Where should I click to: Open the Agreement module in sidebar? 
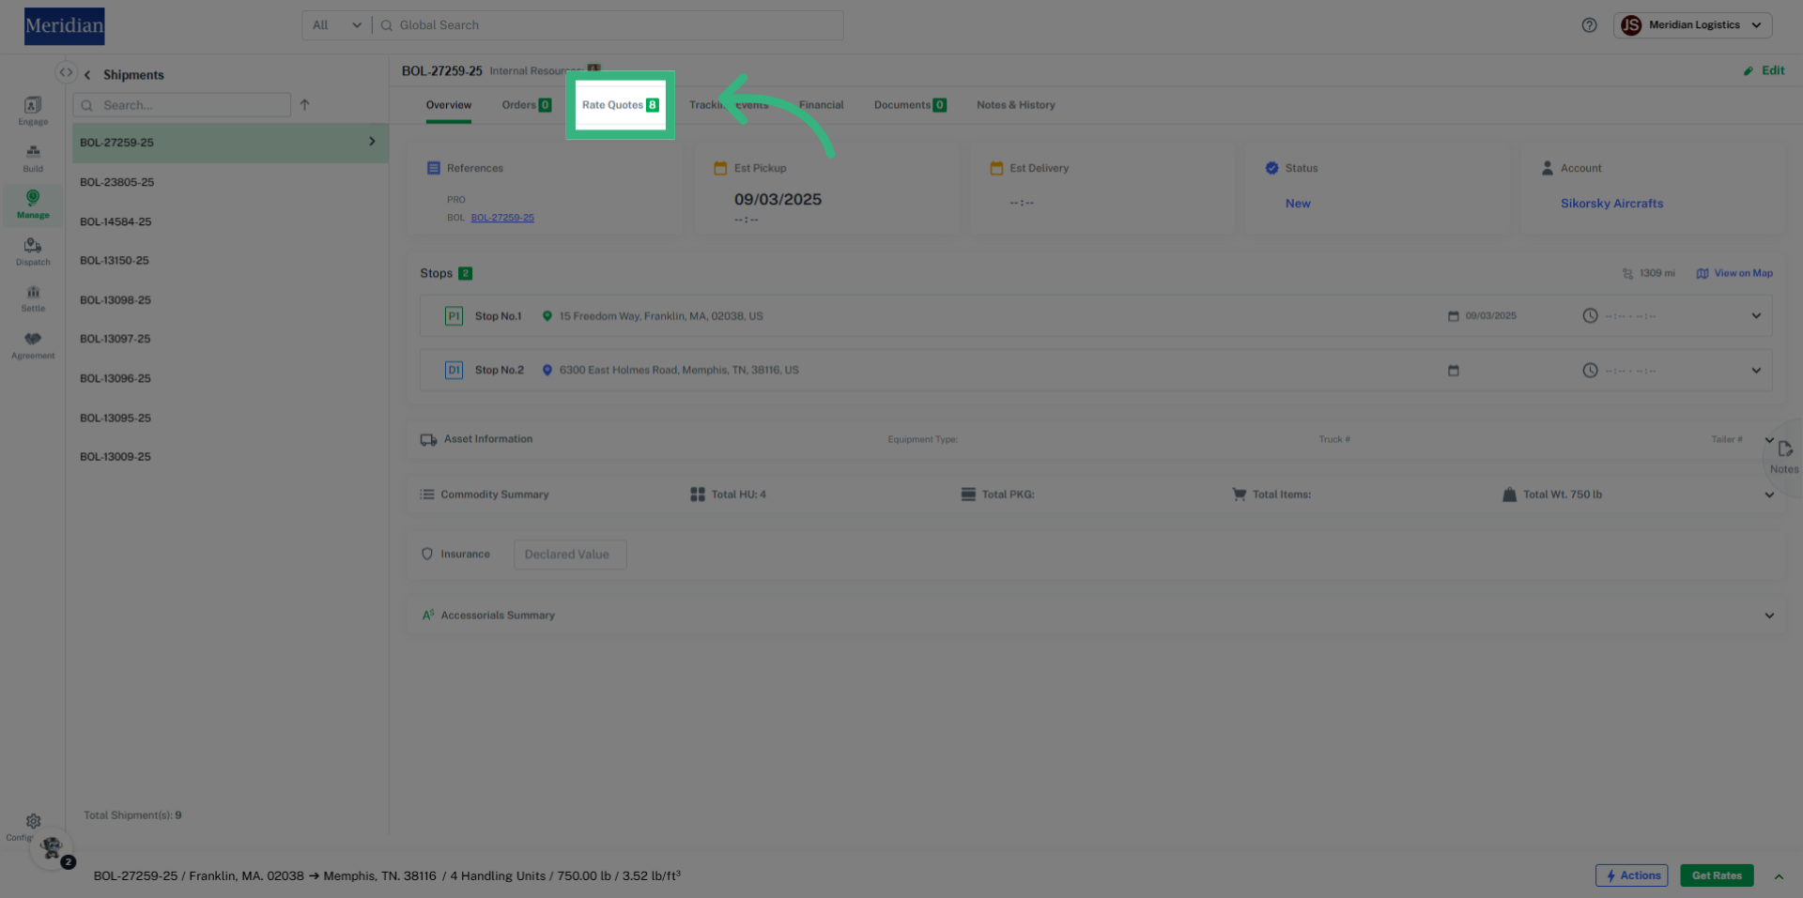(33, 345)
